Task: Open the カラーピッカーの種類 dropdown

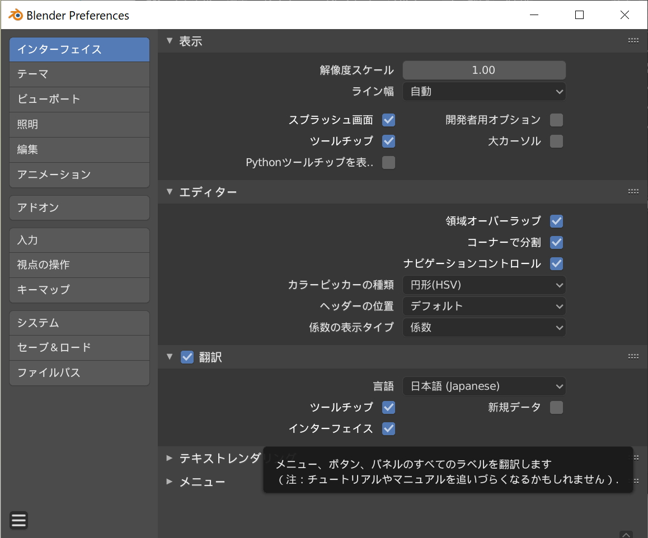Action: [484, 285]
